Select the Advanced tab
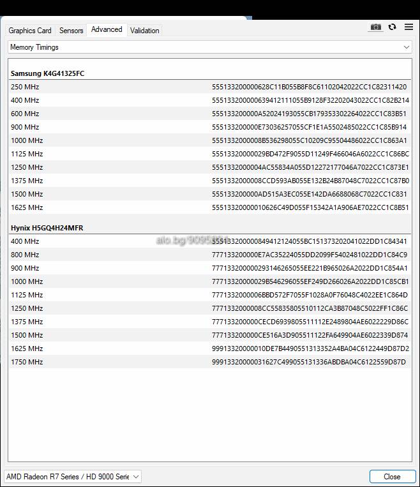This screenshot has height=487, width=420. click(107, 29)
